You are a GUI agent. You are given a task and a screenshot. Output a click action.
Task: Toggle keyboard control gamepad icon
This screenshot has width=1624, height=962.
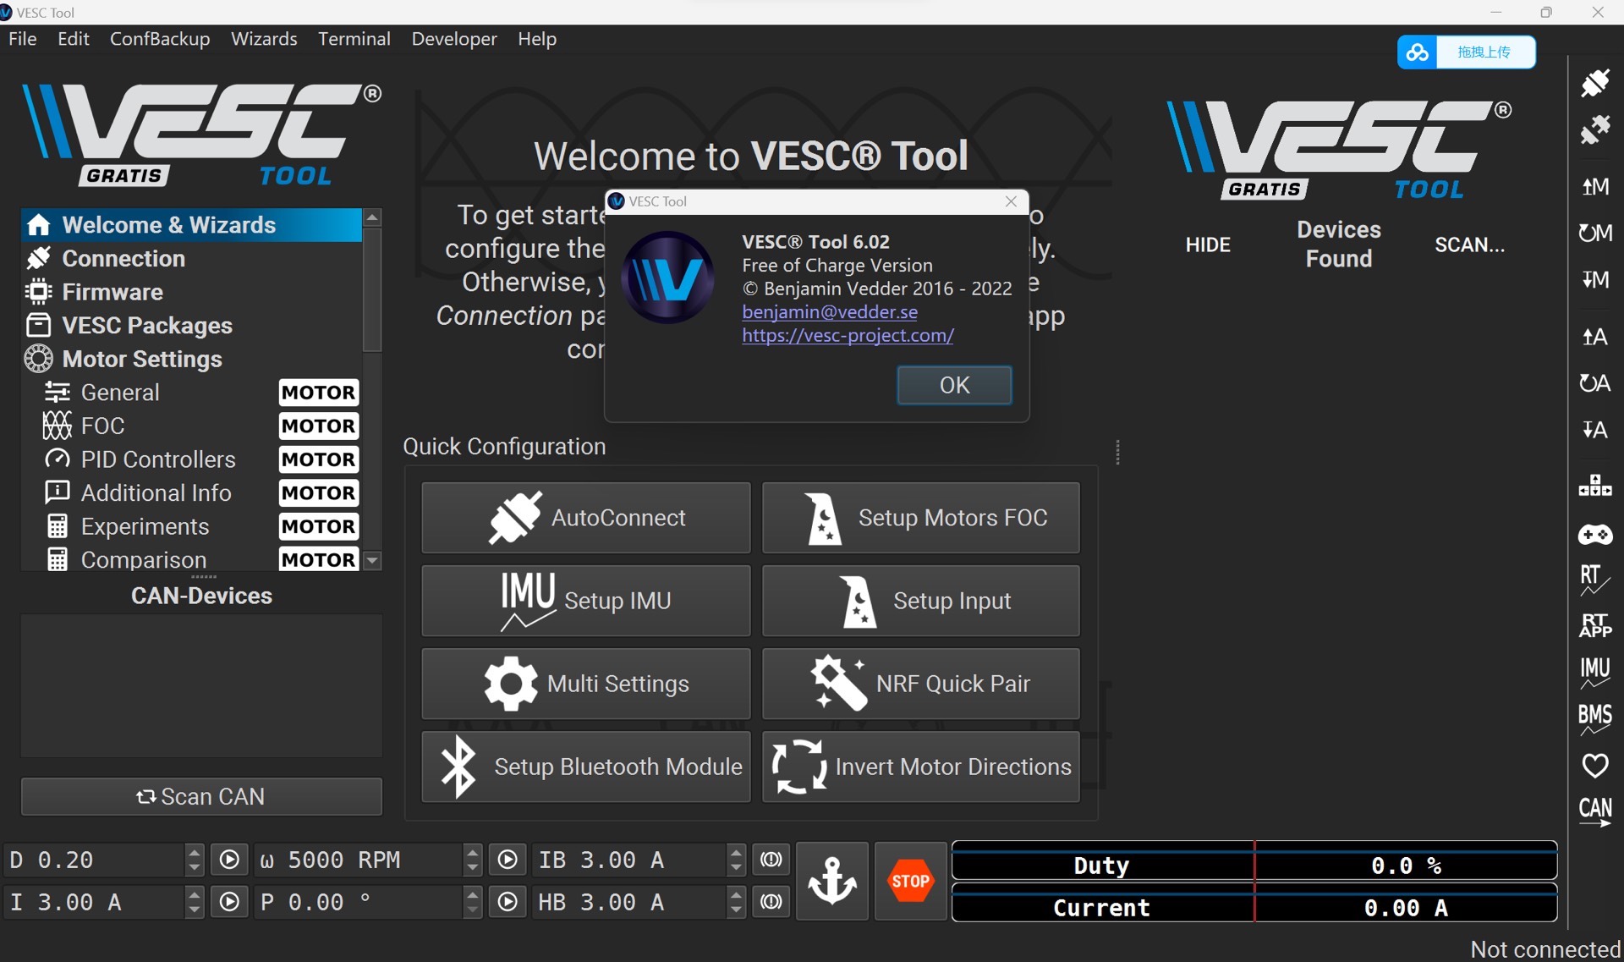1595,535
